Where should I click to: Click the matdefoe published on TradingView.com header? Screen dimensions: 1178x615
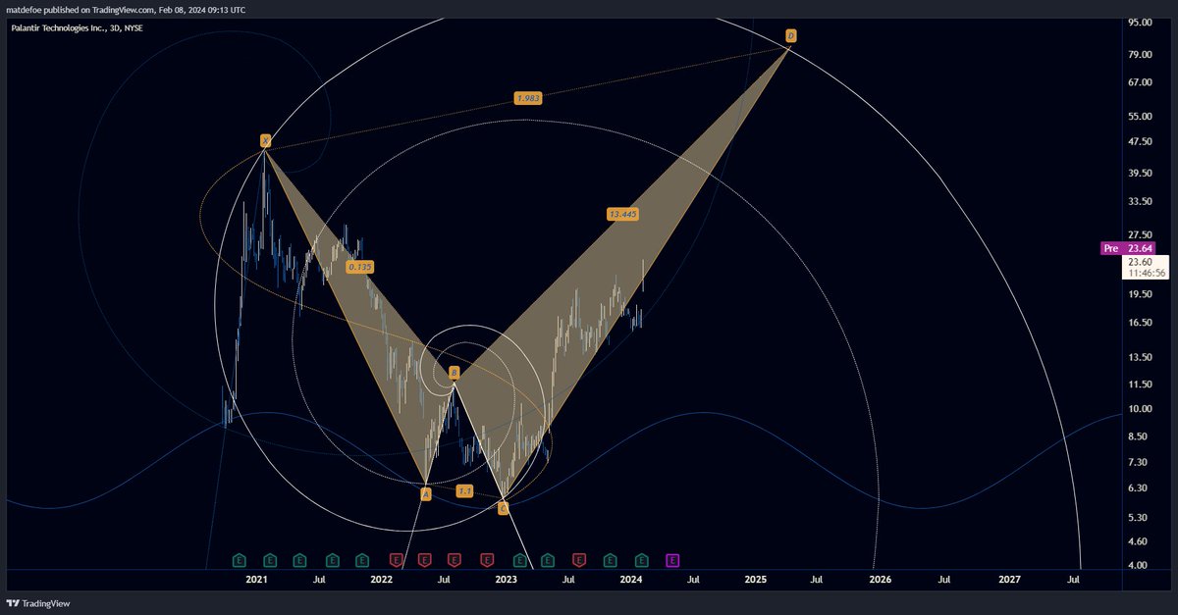pos(126,9)
